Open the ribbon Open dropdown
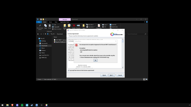 point(105,25)
